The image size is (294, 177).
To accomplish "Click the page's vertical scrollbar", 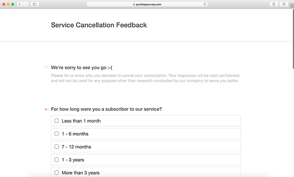I will pyautogui.click(x=293, y=39).
